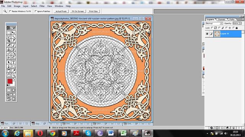
Task: Open the Filter menu
Action: tap(42, 6)
